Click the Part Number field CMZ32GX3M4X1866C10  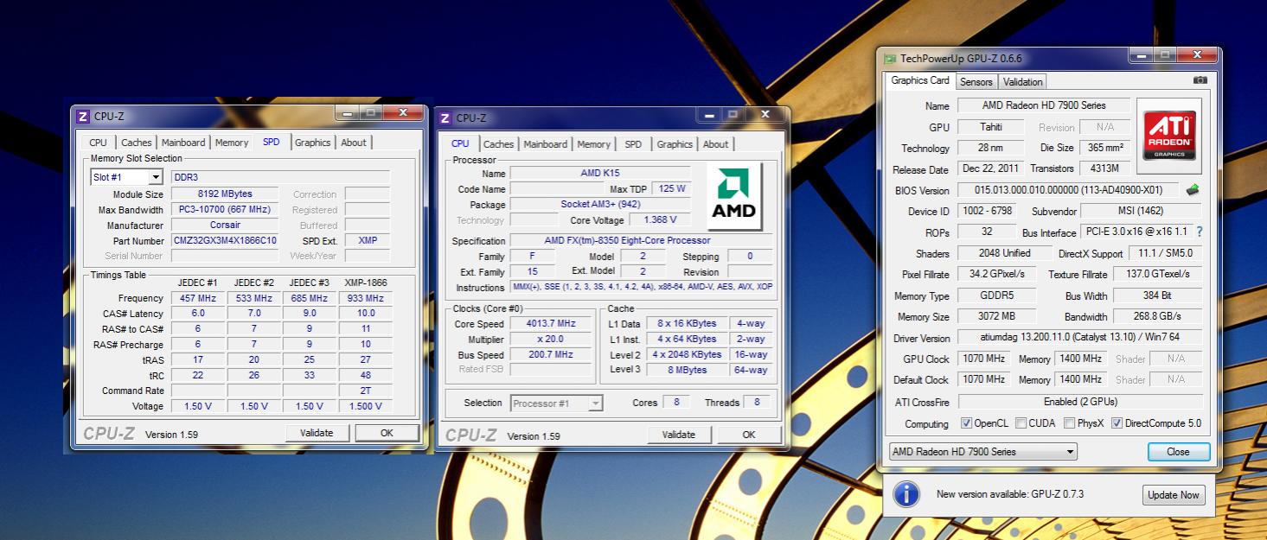tap(225, 241)
